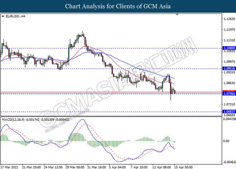Click the 1.09970 price axis value
The width and height of the screenshot is (236, 169).
229,62
